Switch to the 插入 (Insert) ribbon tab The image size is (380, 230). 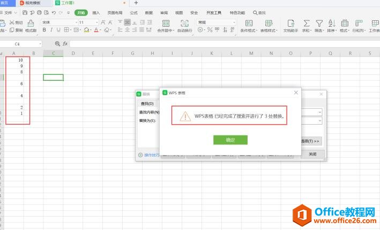96,13
